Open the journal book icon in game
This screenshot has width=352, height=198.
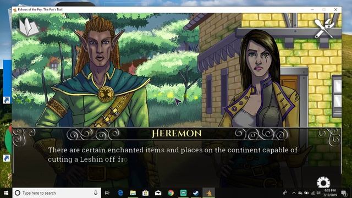29,28
